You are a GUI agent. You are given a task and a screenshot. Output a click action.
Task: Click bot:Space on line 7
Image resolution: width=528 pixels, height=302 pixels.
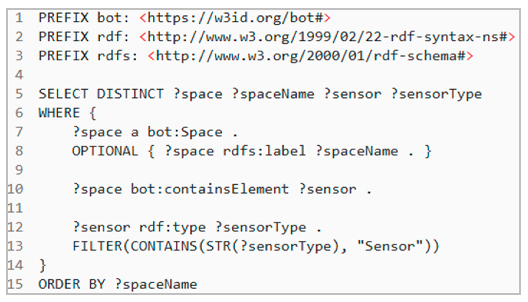coord(185,132)
